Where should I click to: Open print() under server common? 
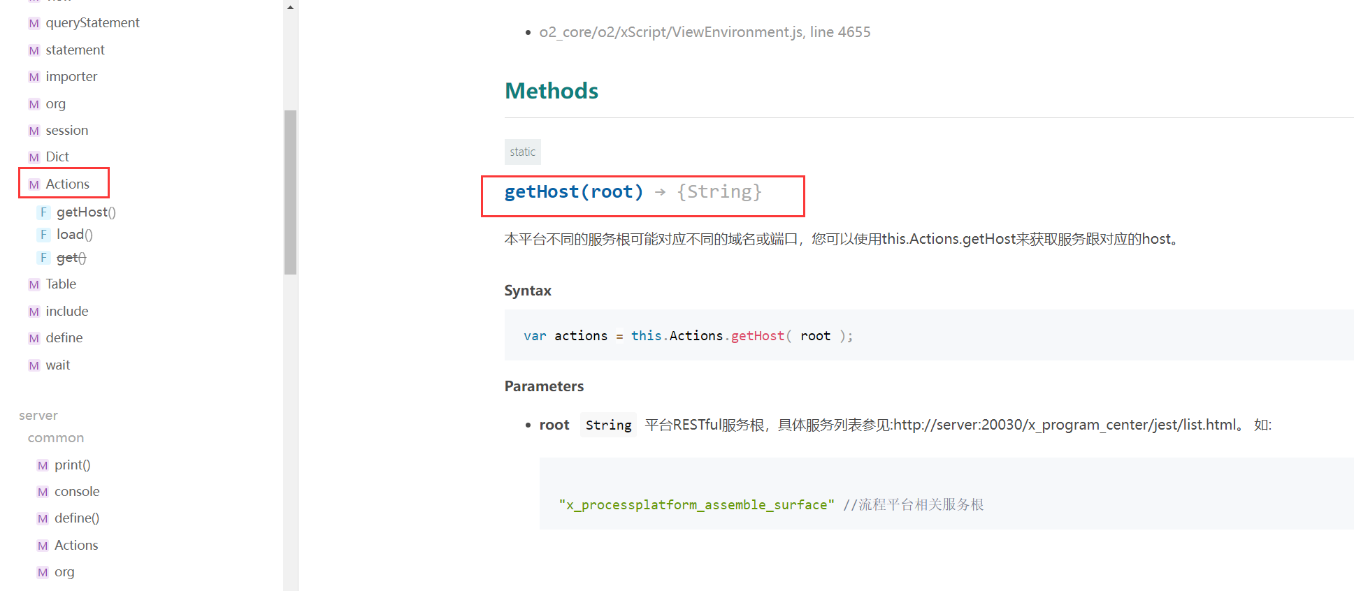pyautogui.click(x=72, y=465)
